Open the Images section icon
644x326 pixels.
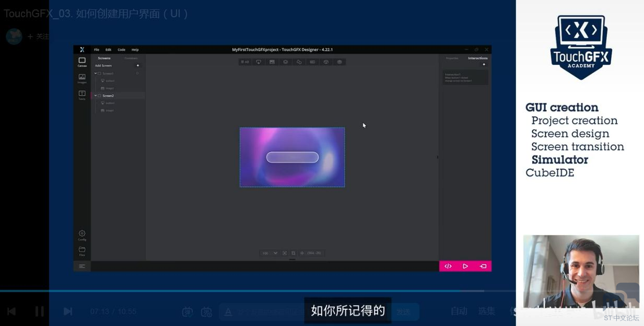pos(82,78)
